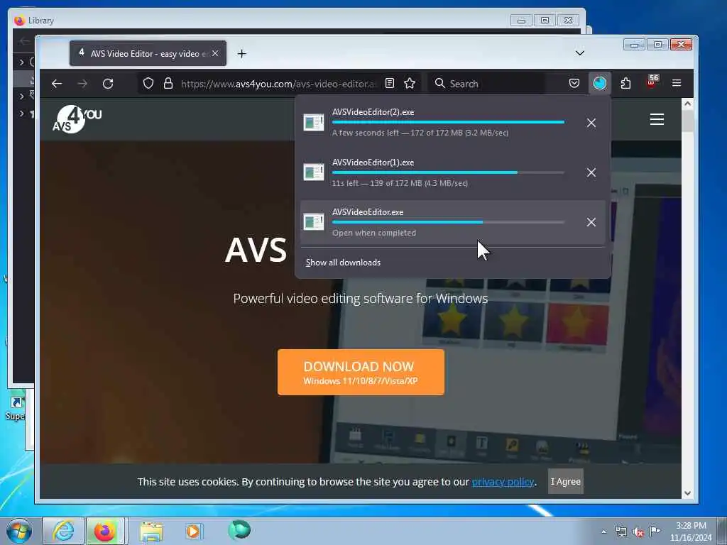727x545 pixels.
Task: Open the privacy policy link
Action: click(x=503, y=482)
